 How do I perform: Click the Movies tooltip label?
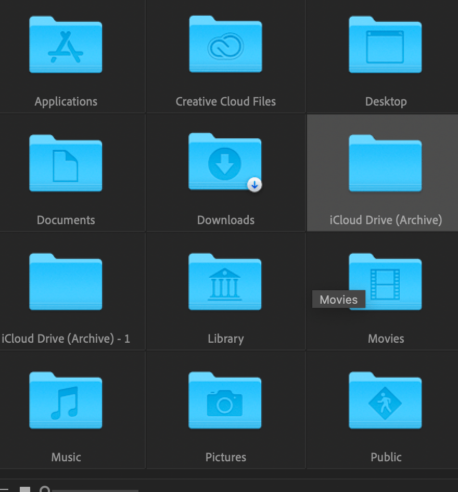click(x=339, y=299)
